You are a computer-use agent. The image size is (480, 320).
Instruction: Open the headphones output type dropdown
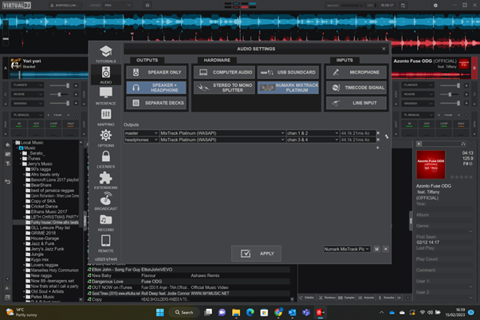(x=141, y=140)
